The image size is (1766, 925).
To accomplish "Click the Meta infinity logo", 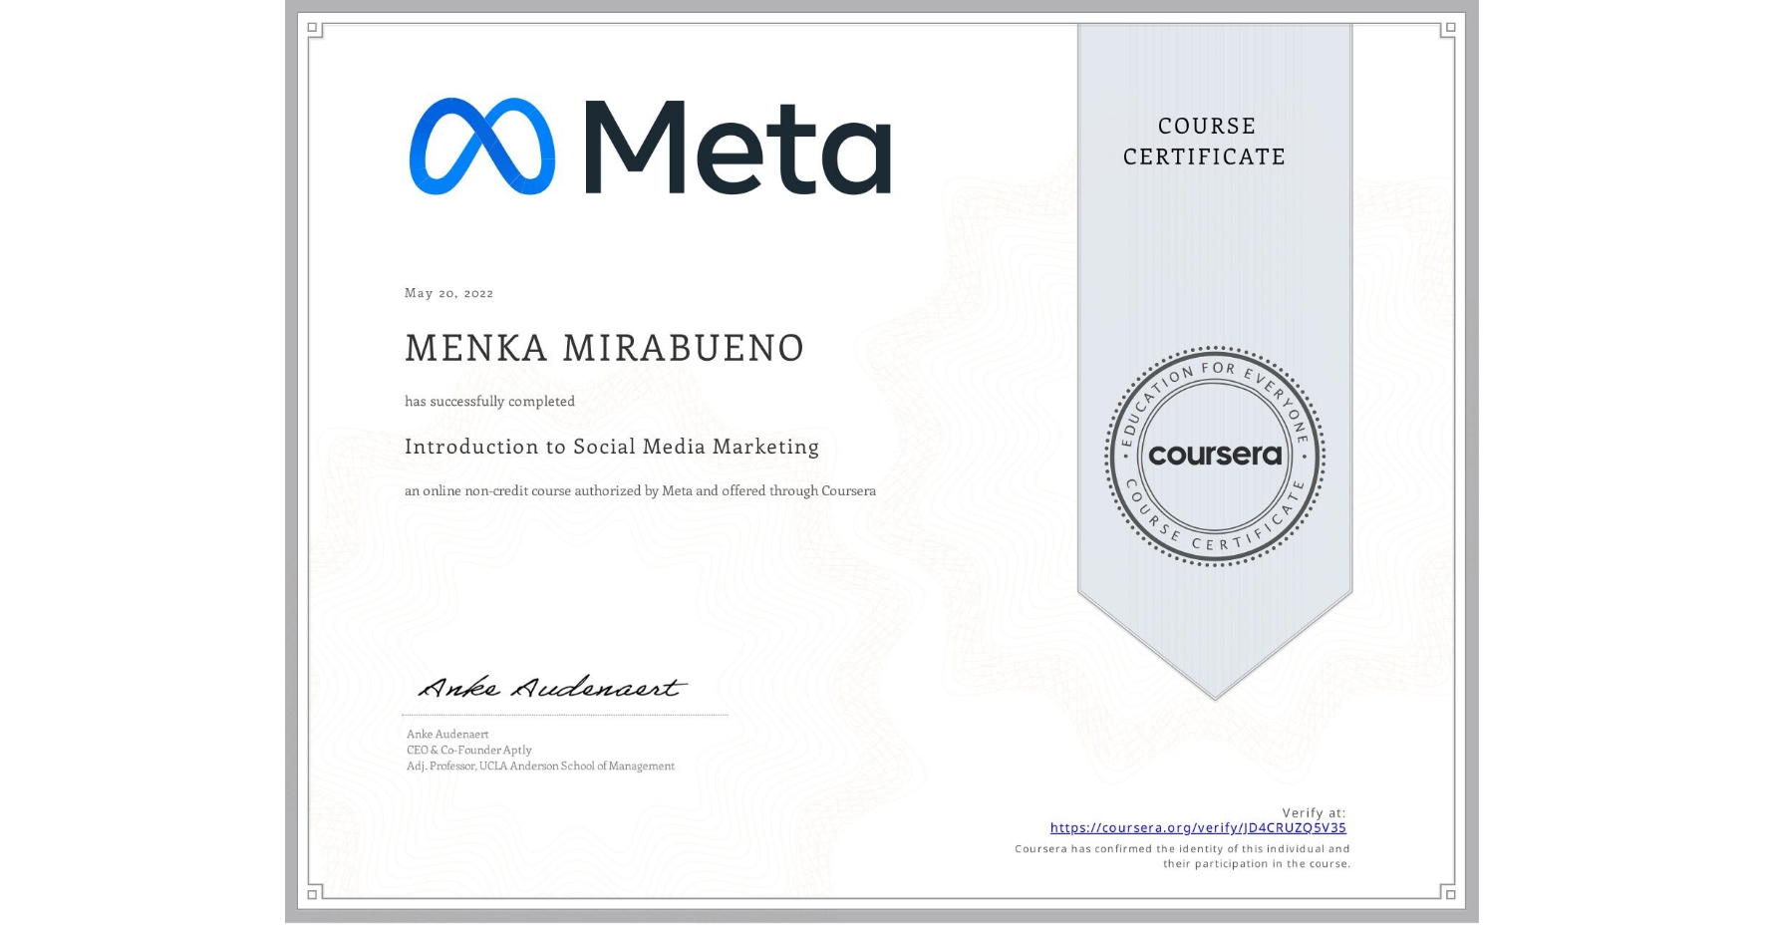I will (485, 148).
